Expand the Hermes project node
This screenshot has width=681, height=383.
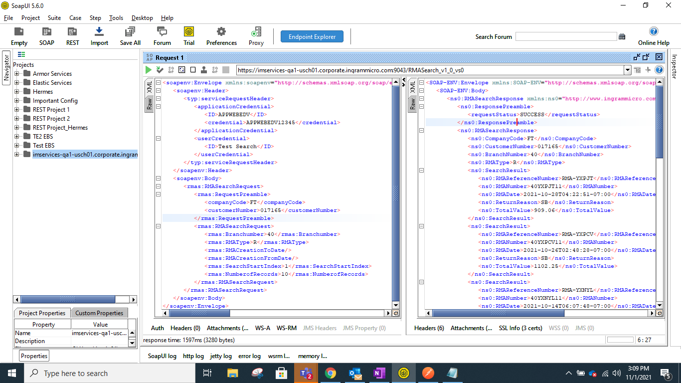click(17, 92)
